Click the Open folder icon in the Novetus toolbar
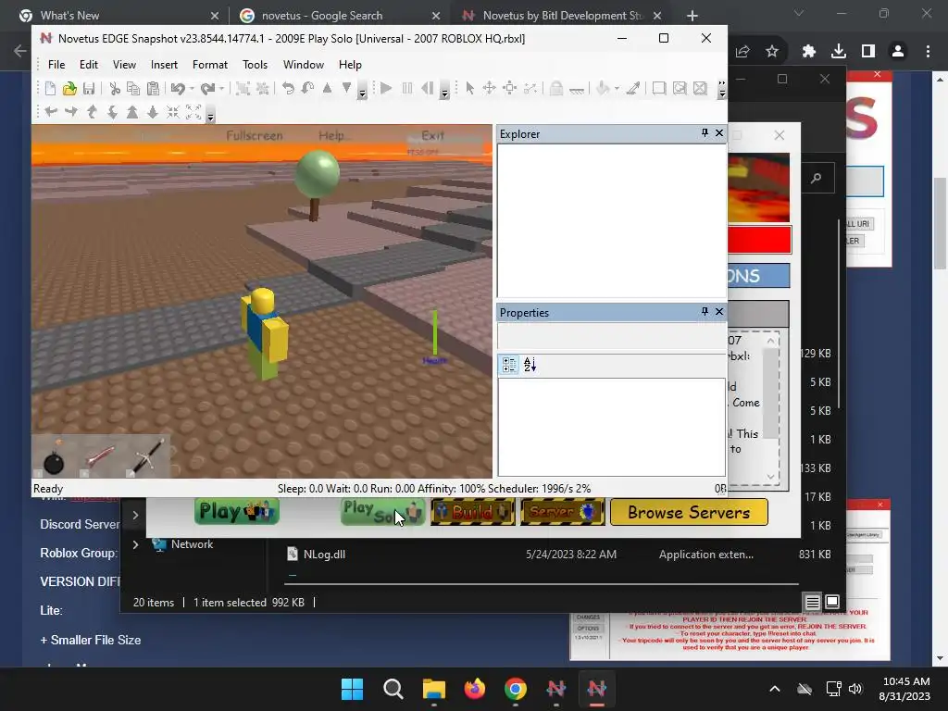This screenshot has height=711, width=948. [69, 89]
